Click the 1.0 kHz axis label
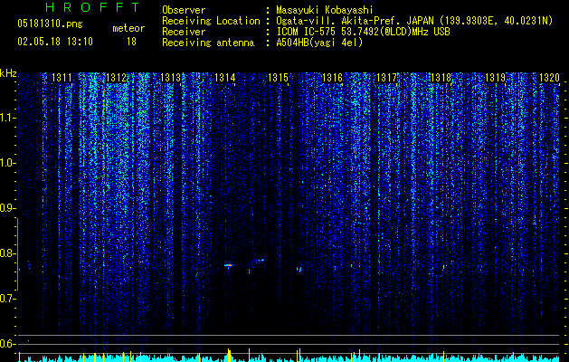 (x=8, y=163)
